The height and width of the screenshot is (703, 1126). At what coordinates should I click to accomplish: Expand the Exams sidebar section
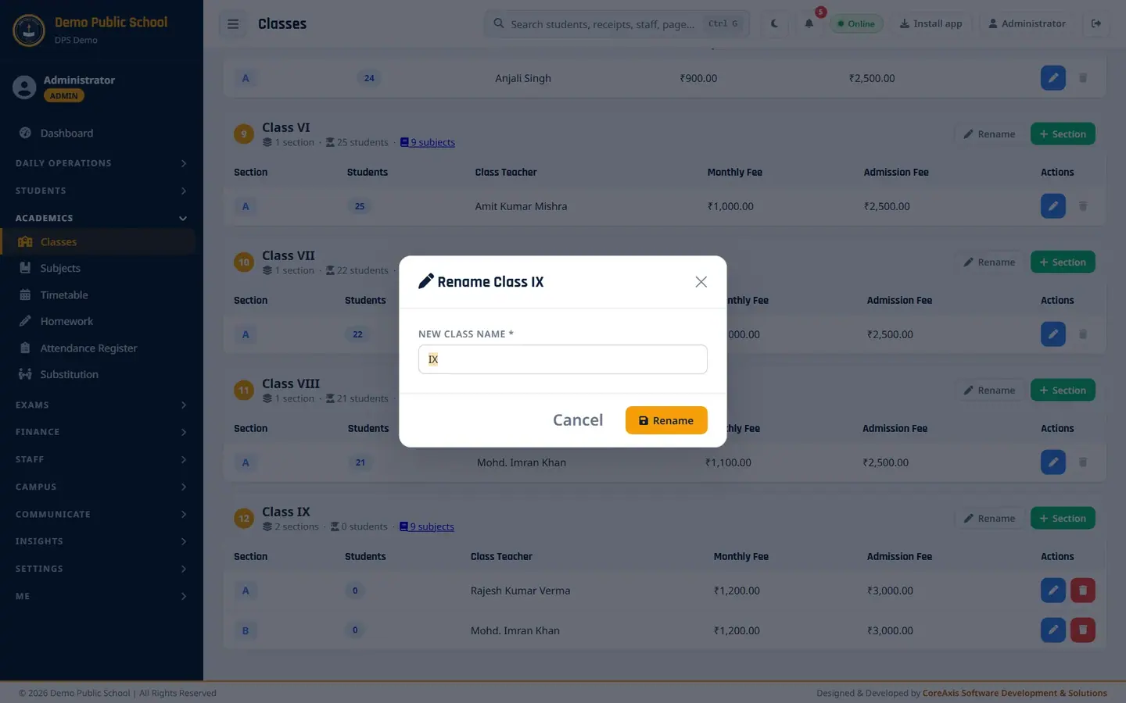[x=102, y=405]
